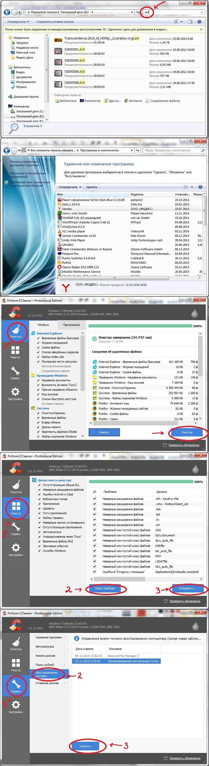
Task: Uncheck the '.kfn - KaraFun.File' problem row checkbox
Action: click(x=94, y=499)
